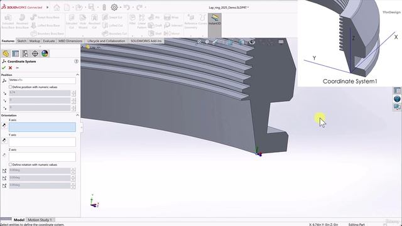Viewport: 402px width, 226px height.
Task: Click the Save icon
Action: (x=91, y=7)
